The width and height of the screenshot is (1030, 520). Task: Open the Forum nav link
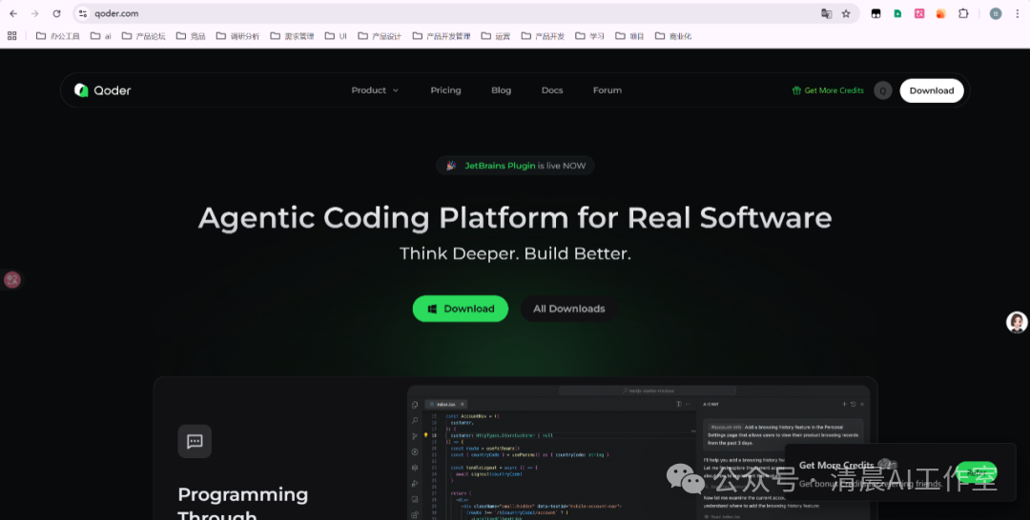(607, 90)
